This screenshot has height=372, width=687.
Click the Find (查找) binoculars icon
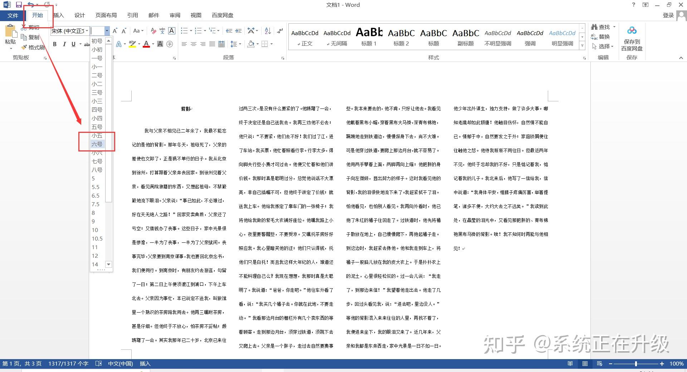pyautogui.click(x=594, y=27)
